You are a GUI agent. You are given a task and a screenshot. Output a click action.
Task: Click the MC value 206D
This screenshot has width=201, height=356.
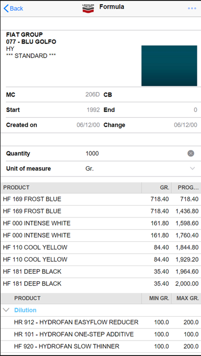coord(93,95)
